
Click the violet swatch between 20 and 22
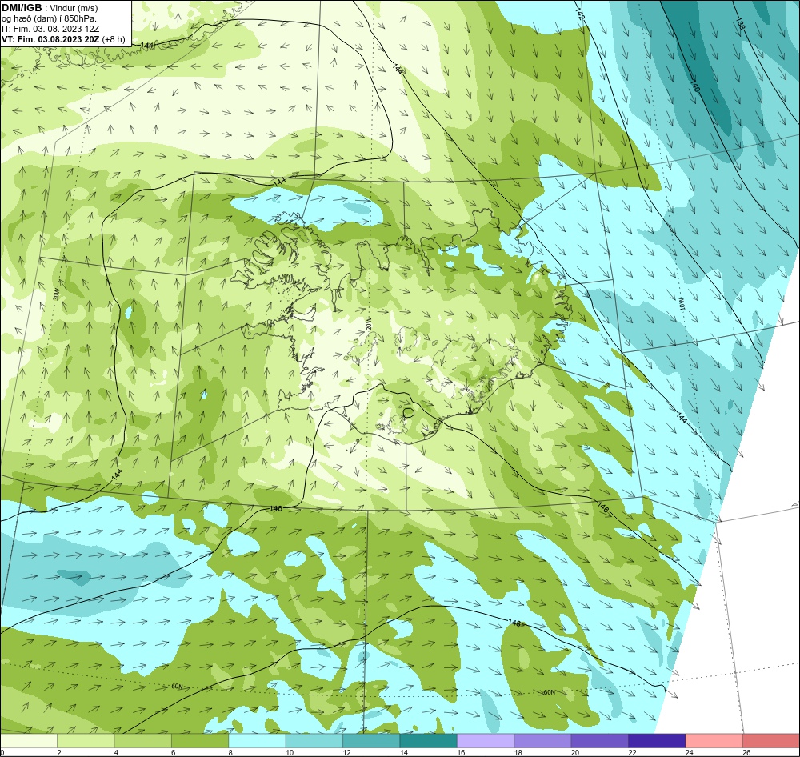pyautogui.click(x=600, y=741)
